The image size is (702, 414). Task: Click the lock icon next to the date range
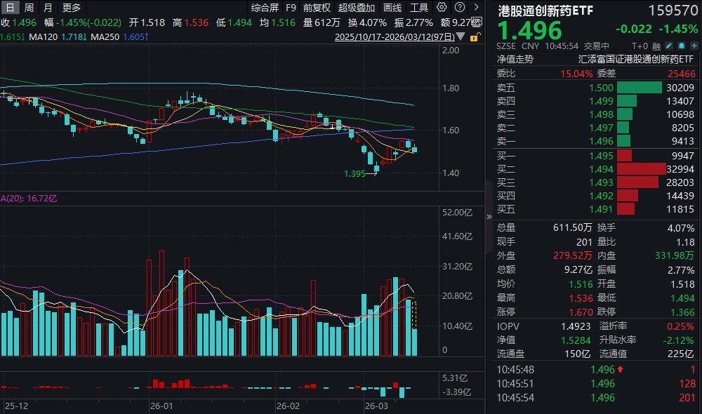(475, 36)
